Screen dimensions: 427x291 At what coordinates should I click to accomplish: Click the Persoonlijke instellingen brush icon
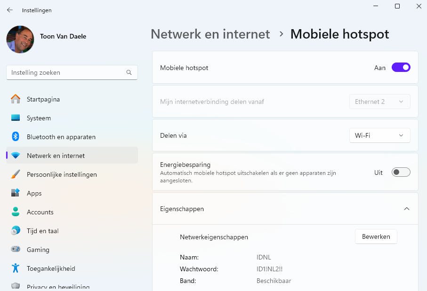click(x=16, y=174)
